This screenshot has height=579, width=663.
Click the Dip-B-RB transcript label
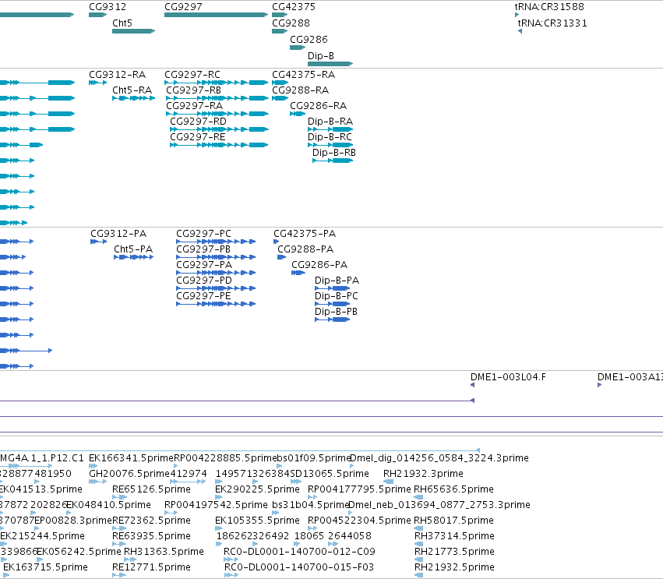[x=334, y=153]
